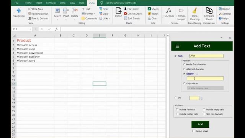Open the Add Text hamburger menu
Image resolution: width=245 pixels, height=138 pixels.
tap(177, 46)
